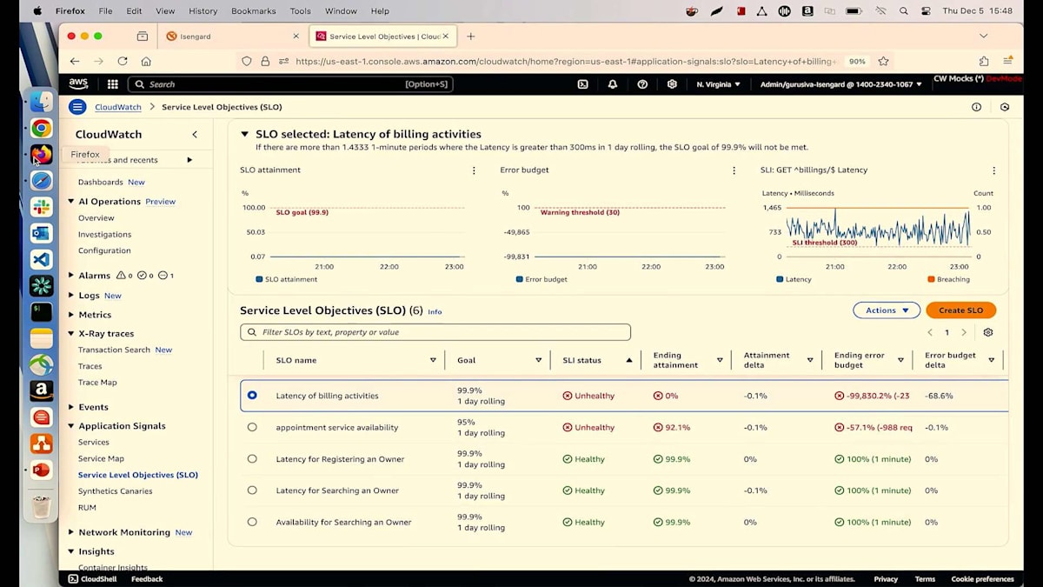Expand the Network Monitoring sidebar section
This screenshot has height=587, width=1043.
[71, 532]
